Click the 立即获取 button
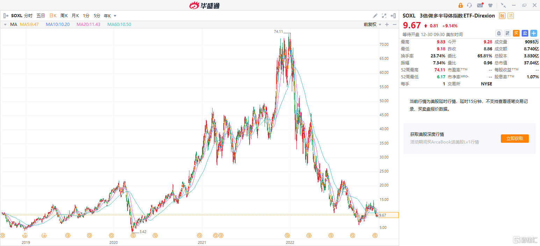Screen dimensions: 540x246 [515, 139]
